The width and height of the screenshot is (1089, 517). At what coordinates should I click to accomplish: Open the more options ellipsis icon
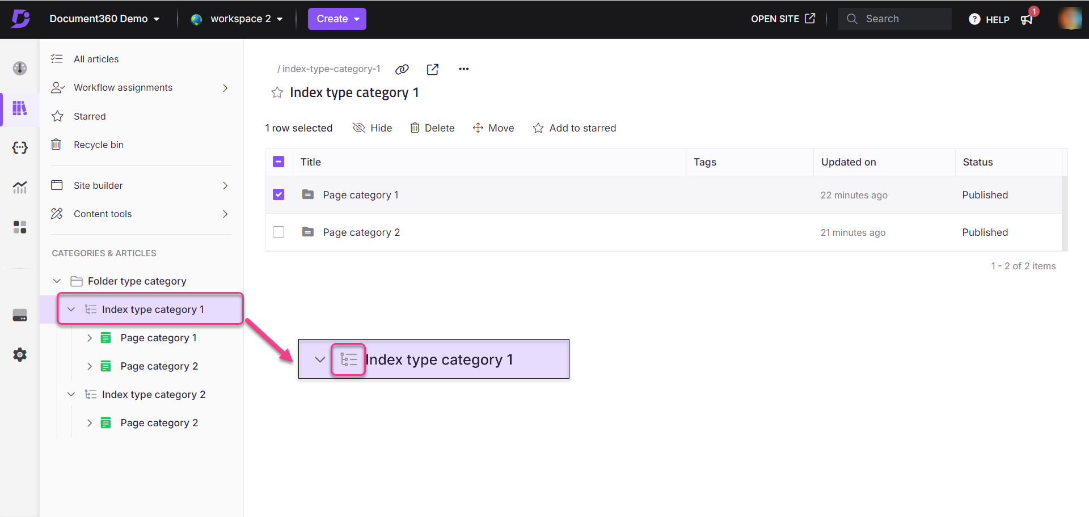pyautogui.click(x=464, y=69)
